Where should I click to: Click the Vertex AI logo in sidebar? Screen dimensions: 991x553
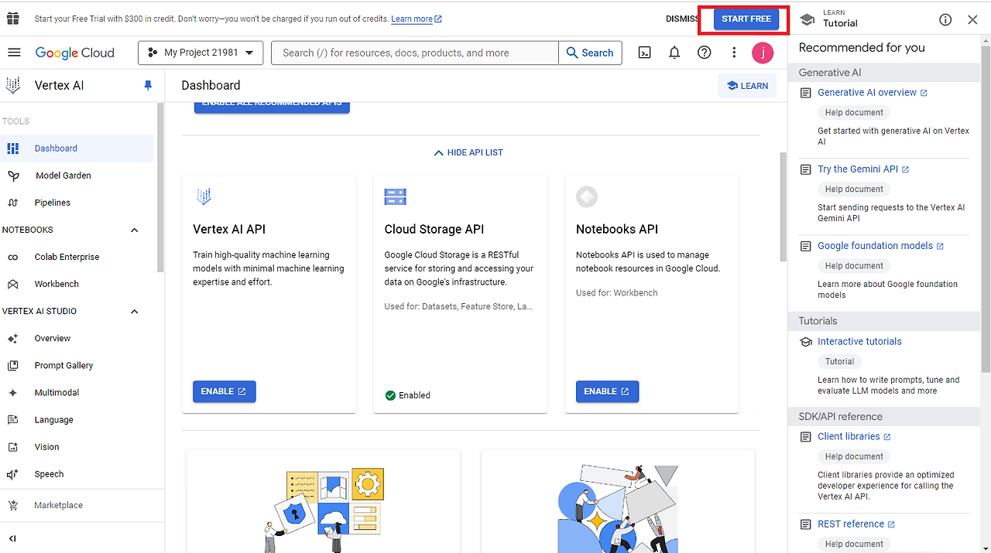13,85
